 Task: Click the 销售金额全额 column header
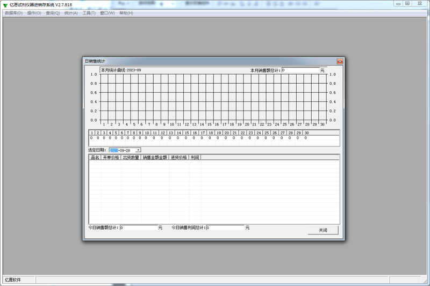point(155,157)
